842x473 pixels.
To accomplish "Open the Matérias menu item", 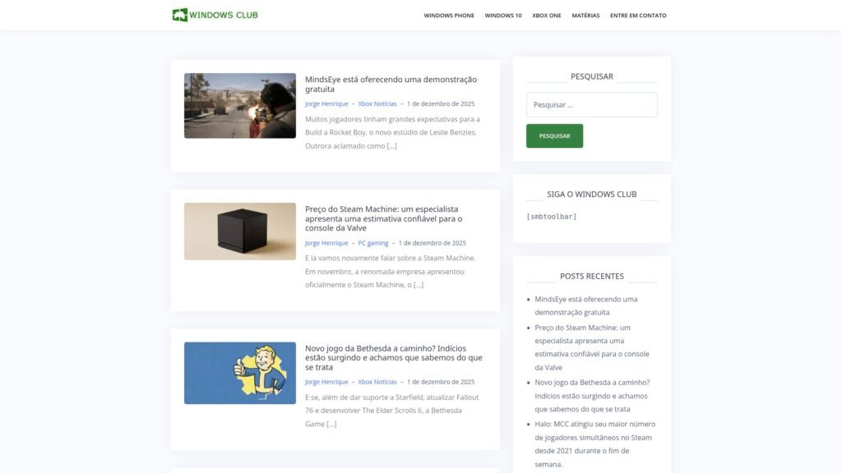I will coord(585,16).
